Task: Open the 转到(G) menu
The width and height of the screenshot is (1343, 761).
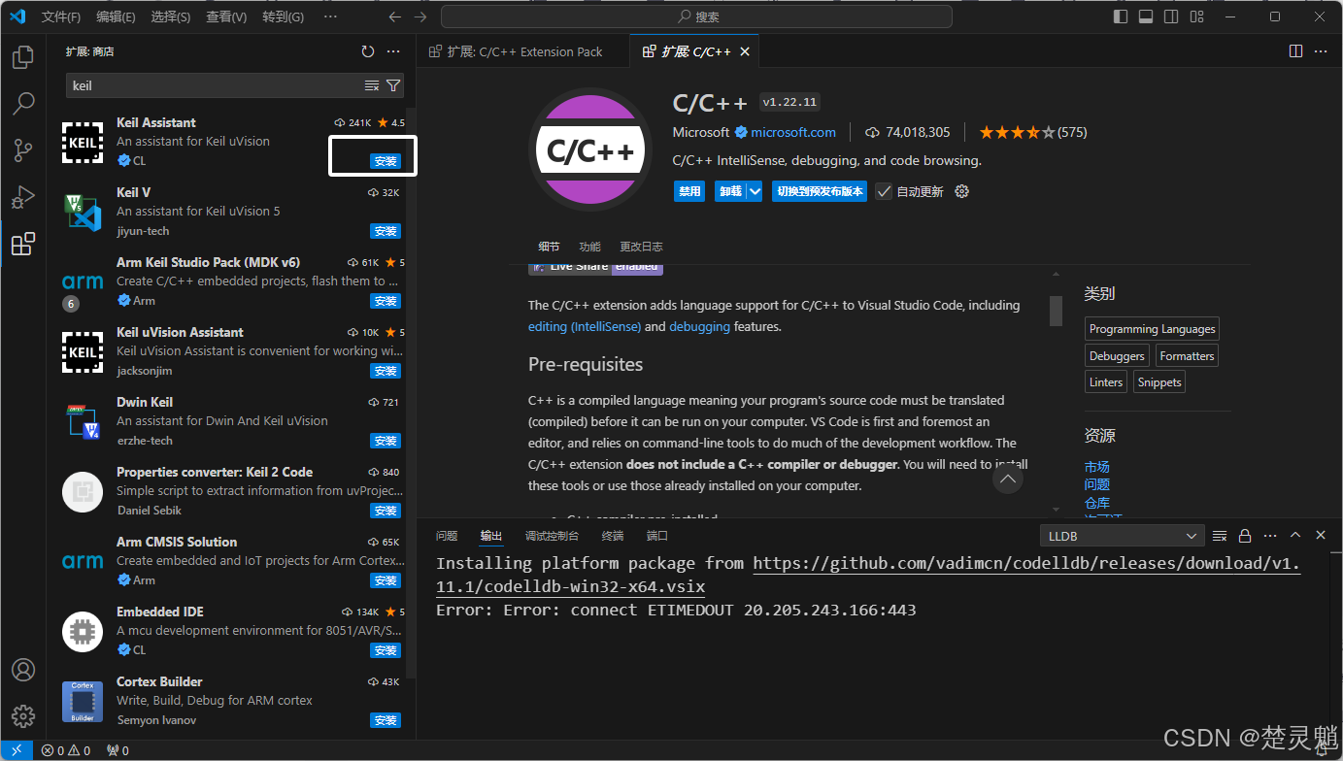Action: tap(283, 17)
